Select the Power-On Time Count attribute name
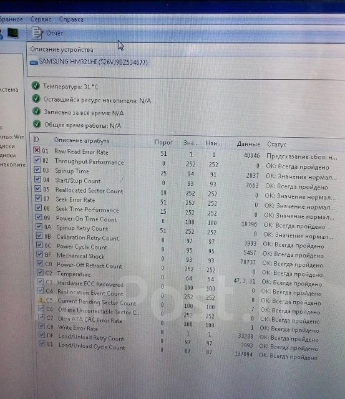The width and height of the screenshot is (345, 399). (86, 219)
